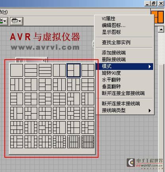
Task: Click the highlighted three-terminal connector pattern
Action: 74,70
